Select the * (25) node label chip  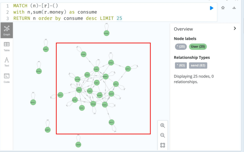click(x=181, y=47)
